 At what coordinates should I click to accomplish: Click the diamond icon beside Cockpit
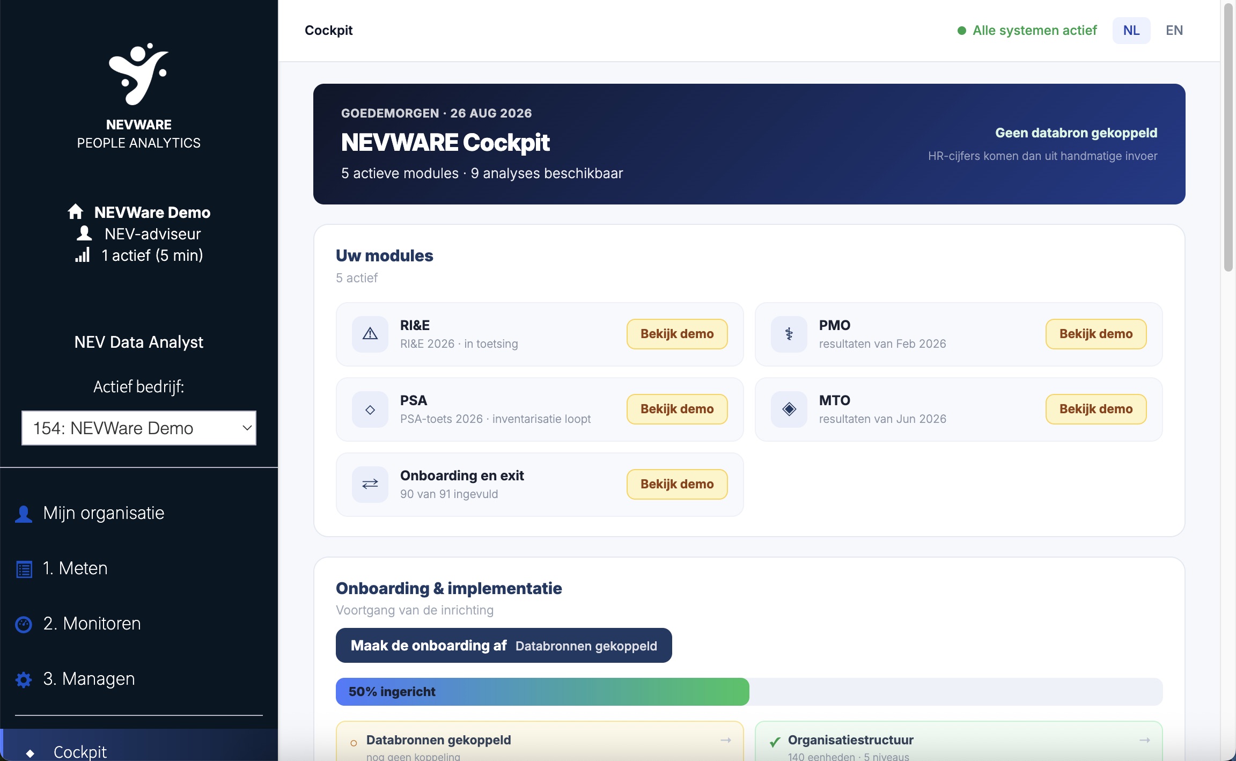30,753
